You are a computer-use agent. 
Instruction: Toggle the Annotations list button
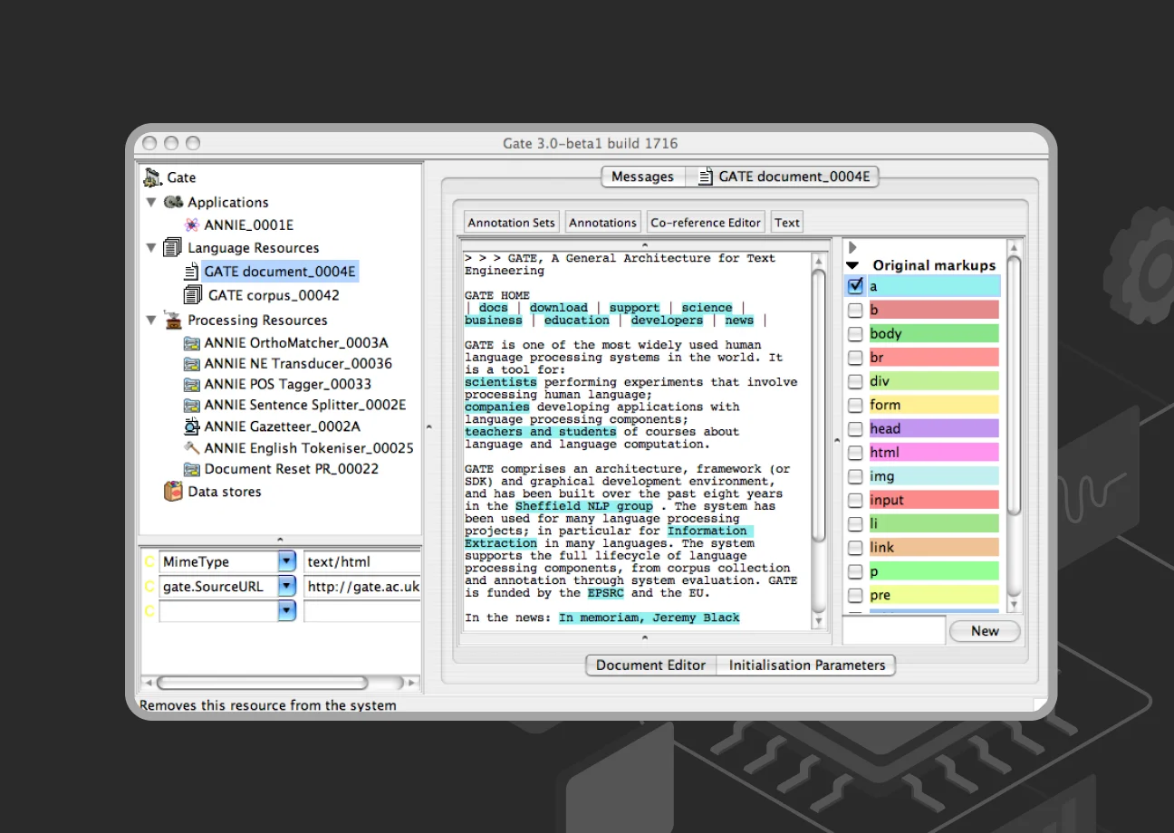[603, 222]
